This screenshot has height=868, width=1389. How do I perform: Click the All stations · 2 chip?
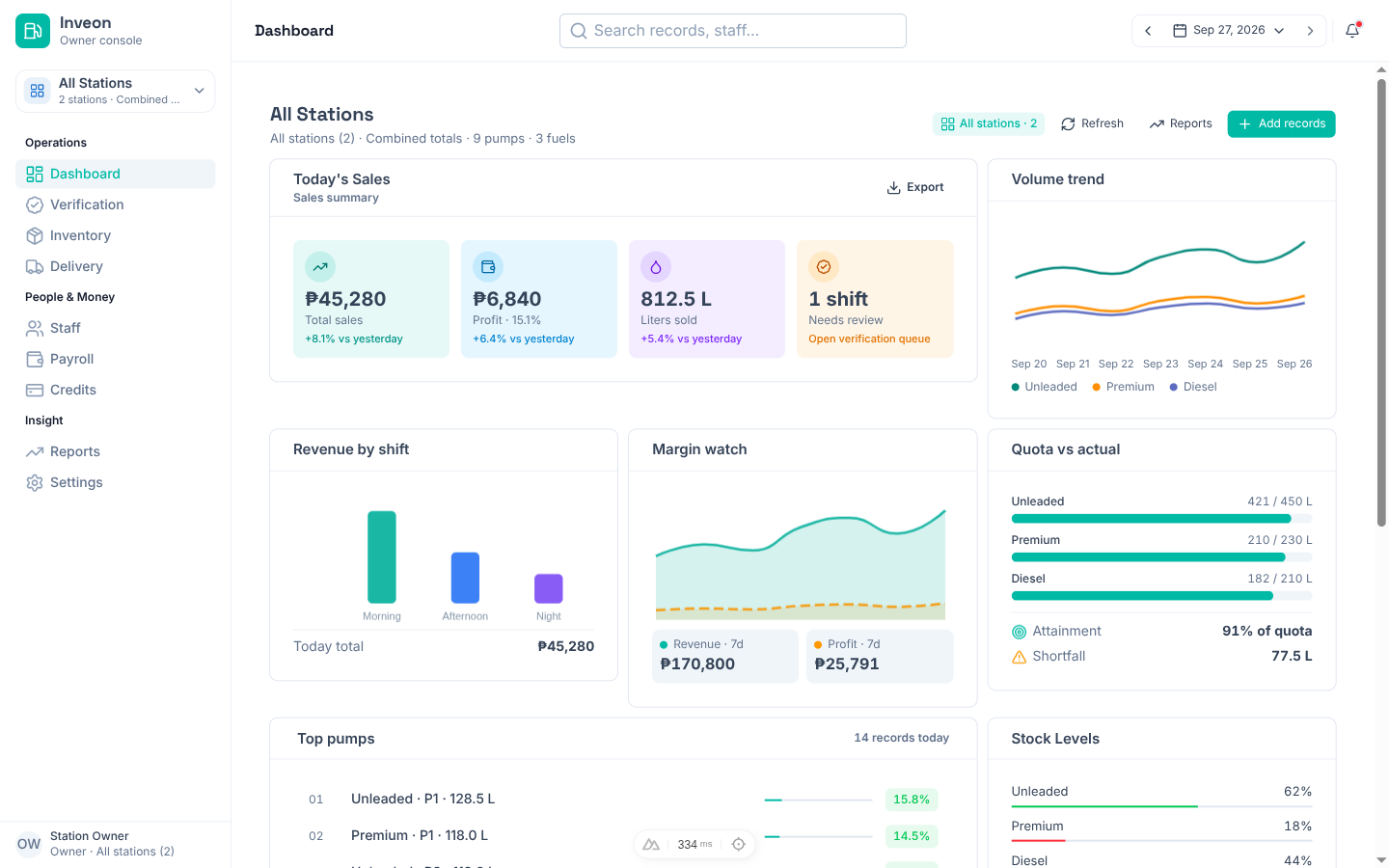click(x=989, y=123)
